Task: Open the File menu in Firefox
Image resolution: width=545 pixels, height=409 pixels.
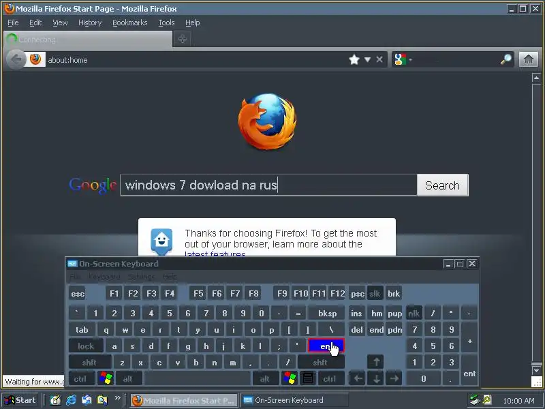Action: tap(13, 22)
